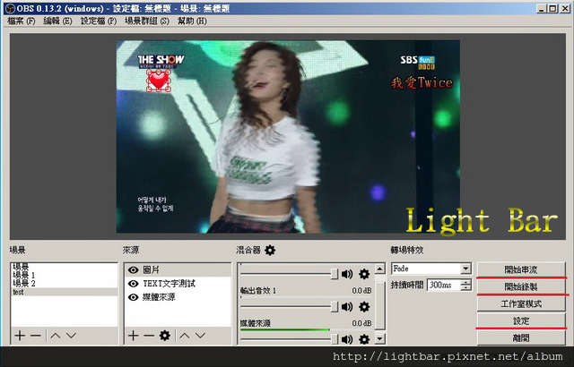Quit OBS with 離開 button

521,337
